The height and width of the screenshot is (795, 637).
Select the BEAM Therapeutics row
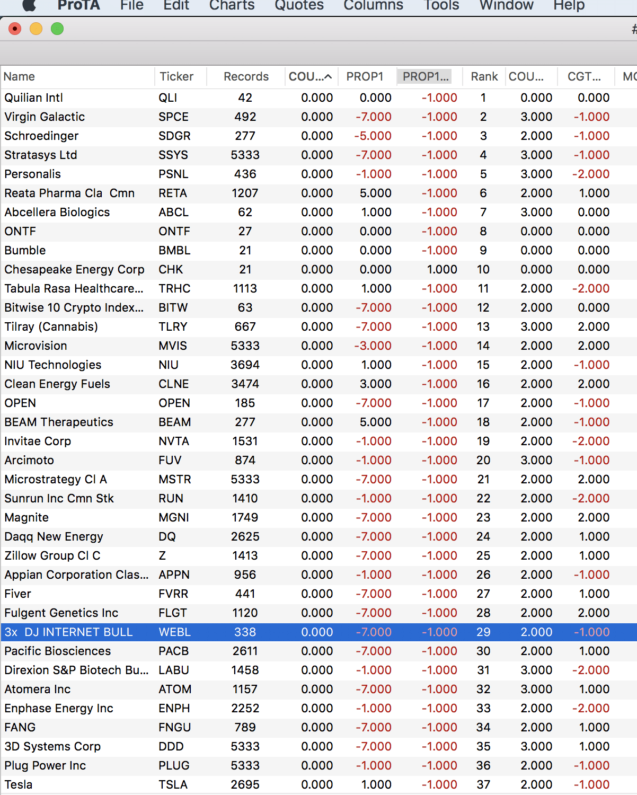click(318, 422)
